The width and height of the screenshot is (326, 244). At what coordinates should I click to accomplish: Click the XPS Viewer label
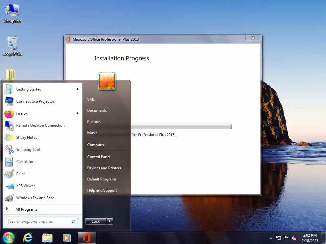click(25, 186)
